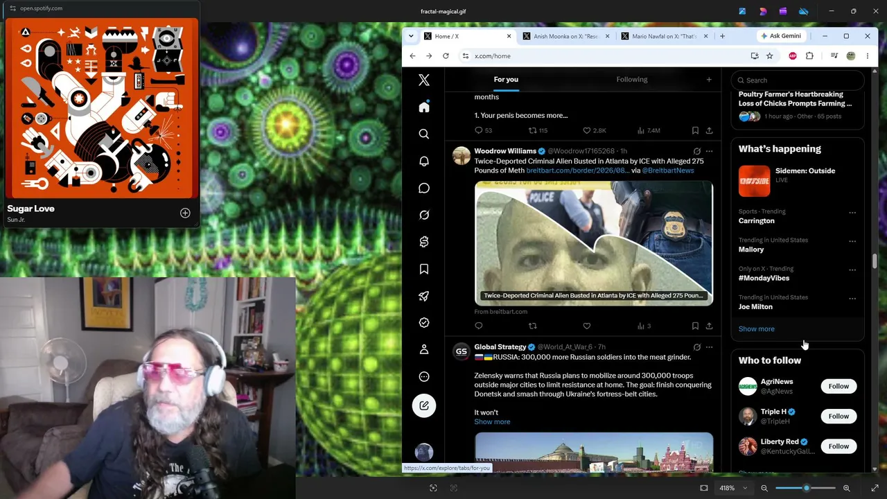
Task: Click the X logo in the sidebar
Action: [424, 80]
